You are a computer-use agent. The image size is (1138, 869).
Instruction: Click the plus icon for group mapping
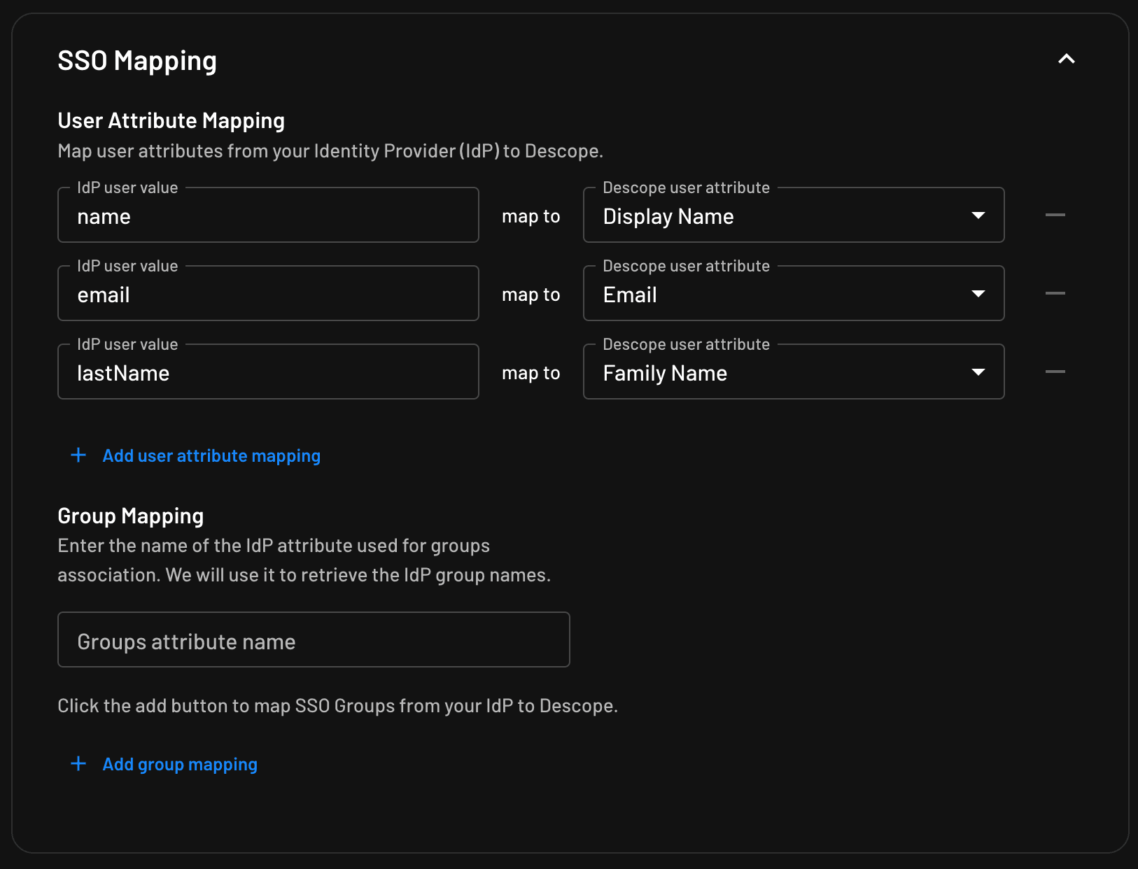coord(78,763)
